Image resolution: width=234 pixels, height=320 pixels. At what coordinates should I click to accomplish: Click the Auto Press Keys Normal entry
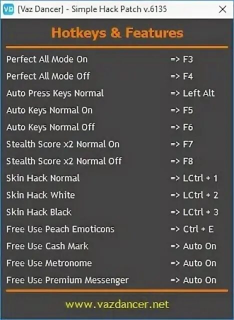coord(55,93)
